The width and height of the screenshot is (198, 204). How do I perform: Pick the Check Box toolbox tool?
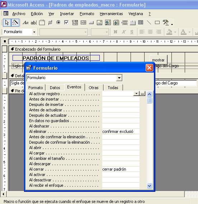pyautogui.click(x=66, y=23)
